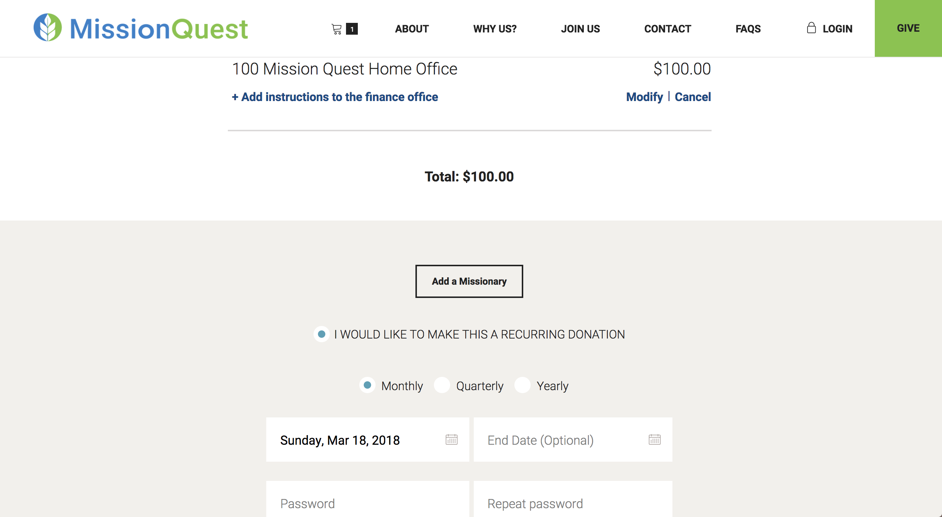942x517 pixels.
Task: Open the JOIN US menu item
Action: click(580, 29)
